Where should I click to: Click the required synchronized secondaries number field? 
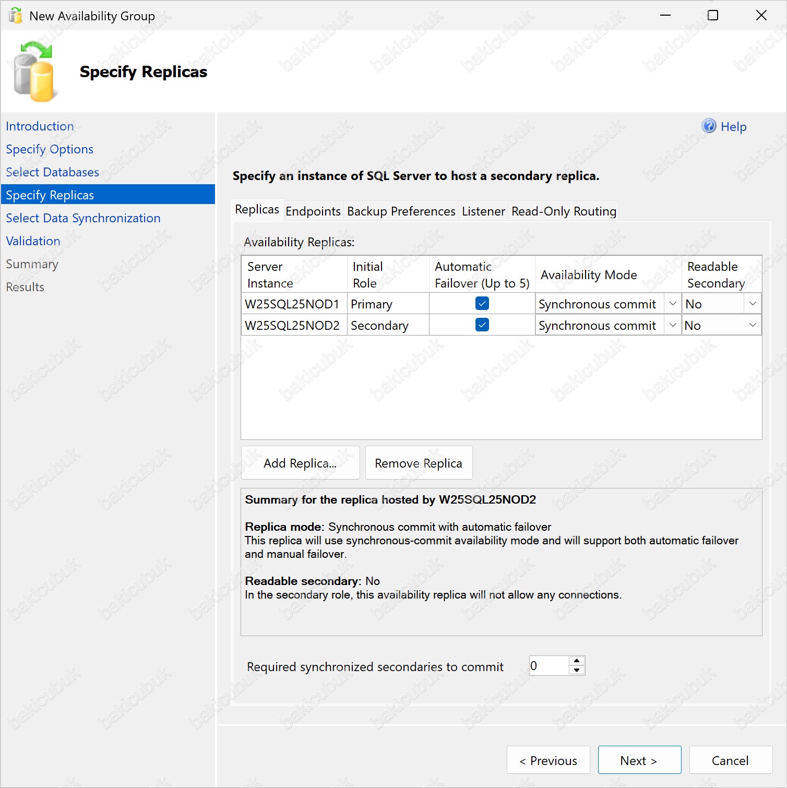coord(548,666)
